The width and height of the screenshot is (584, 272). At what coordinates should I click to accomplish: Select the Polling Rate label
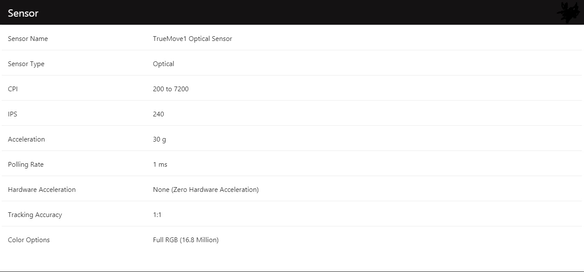pyautogui.click(x=26, y=165)
